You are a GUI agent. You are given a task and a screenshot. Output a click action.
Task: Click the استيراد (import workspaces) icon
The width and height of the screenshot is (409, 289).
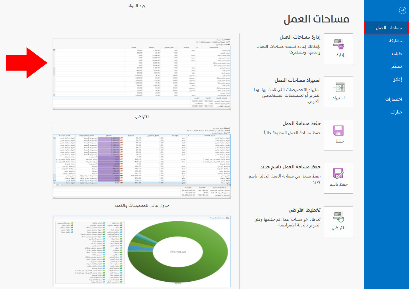point(338,92)
